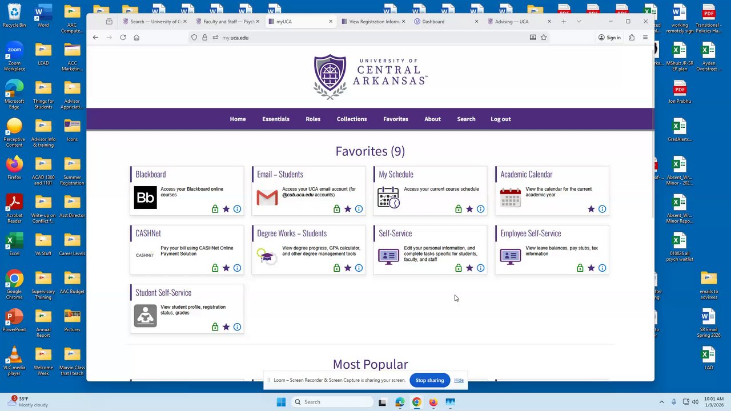Show info for Degree Works – Students card
The width and height of the screenshot is (731, 411).
click(359, 268)
